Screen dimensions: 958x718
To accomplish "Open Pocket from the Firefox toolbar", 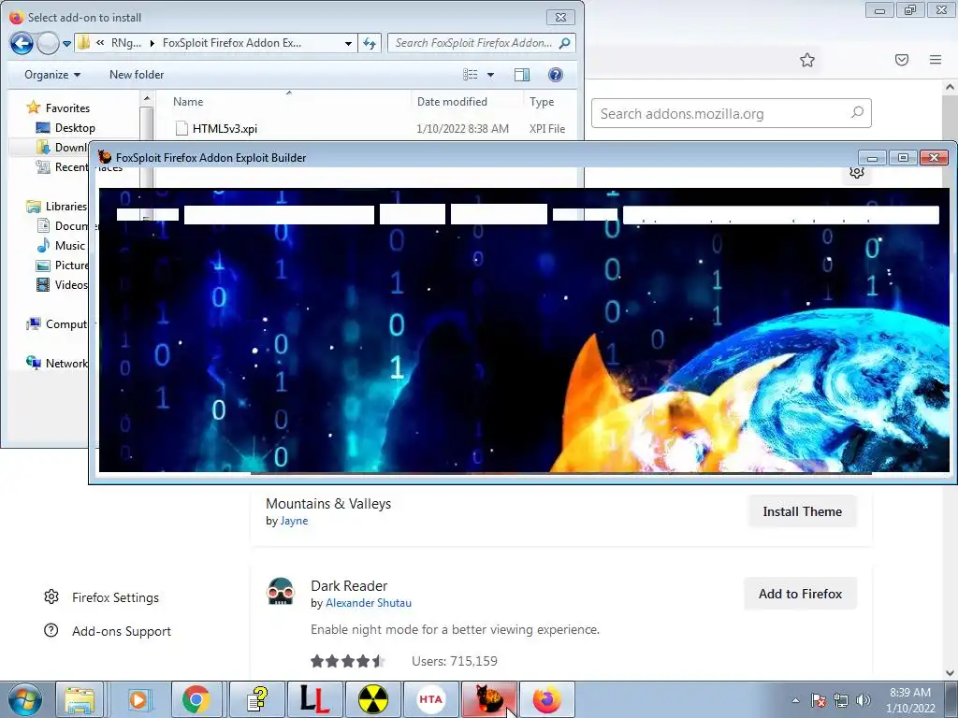I will coord(902,60).
